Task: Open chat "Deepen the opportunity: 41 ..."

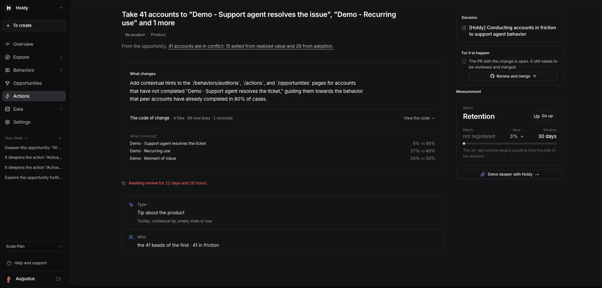Action: coord(33,148)
